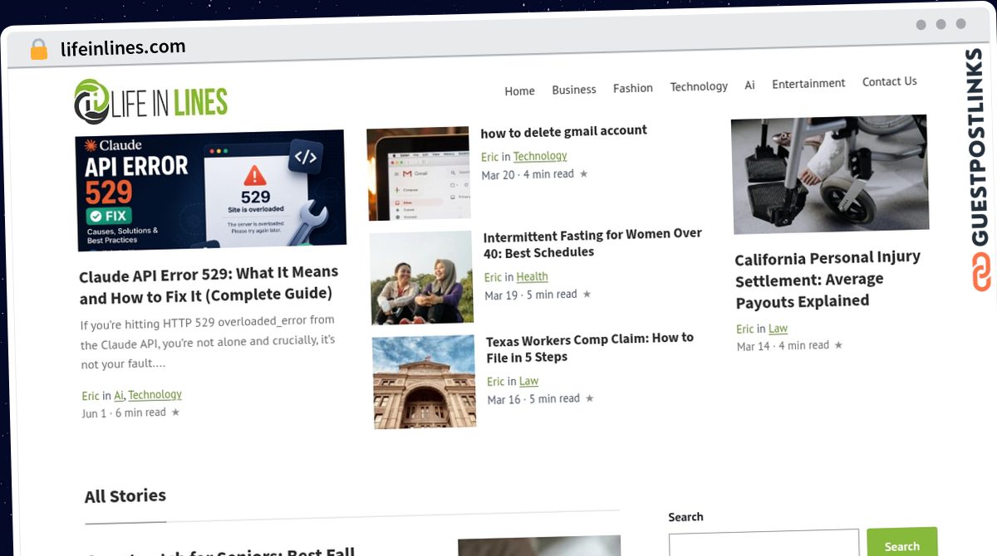This screenshot has height=556, width=997.
Task: Open the Ai menu item
Action: (749, 85)
